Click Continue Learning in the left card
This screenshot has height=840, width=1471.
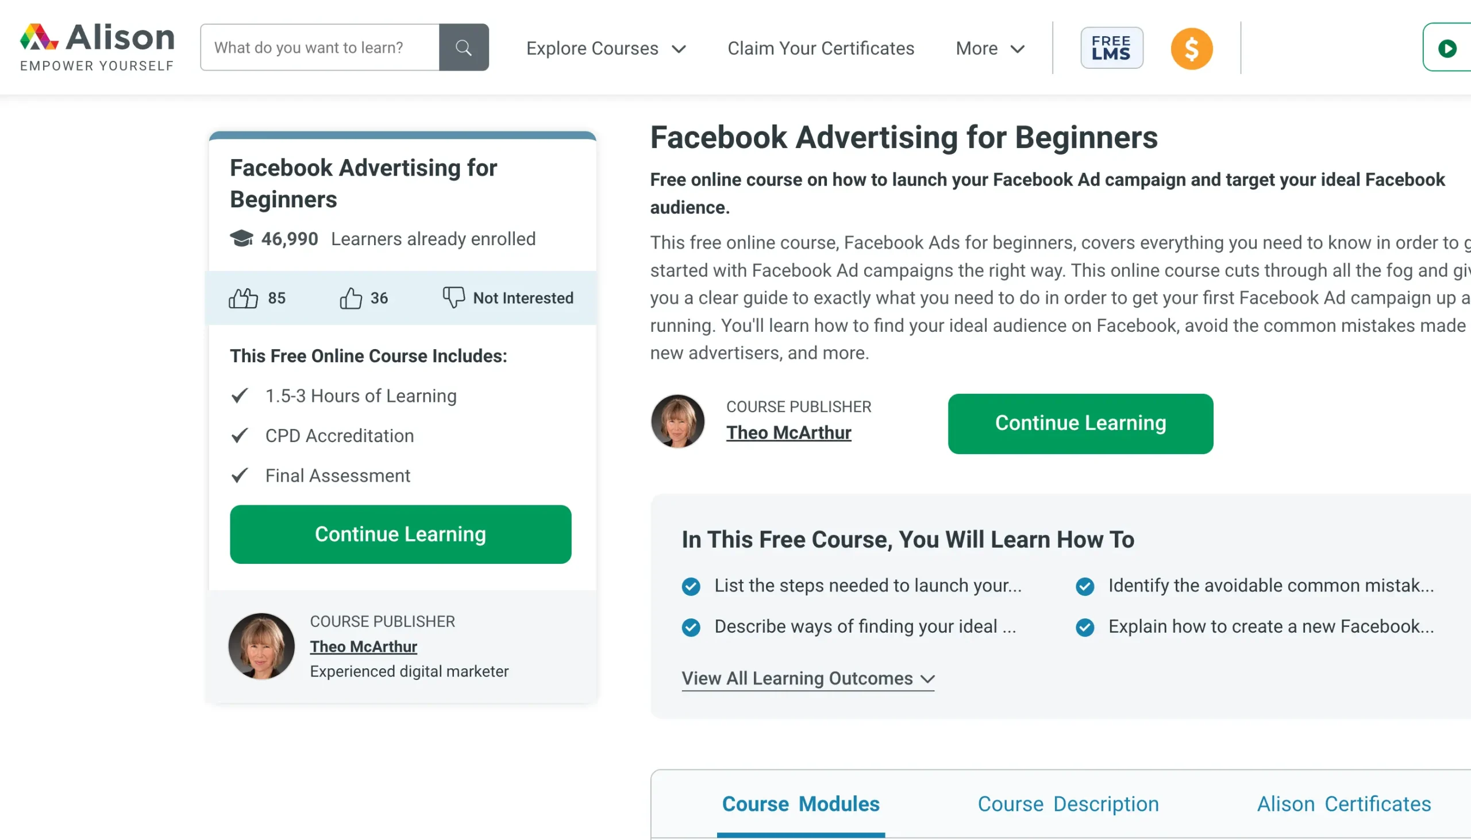[x=400, y=534]
